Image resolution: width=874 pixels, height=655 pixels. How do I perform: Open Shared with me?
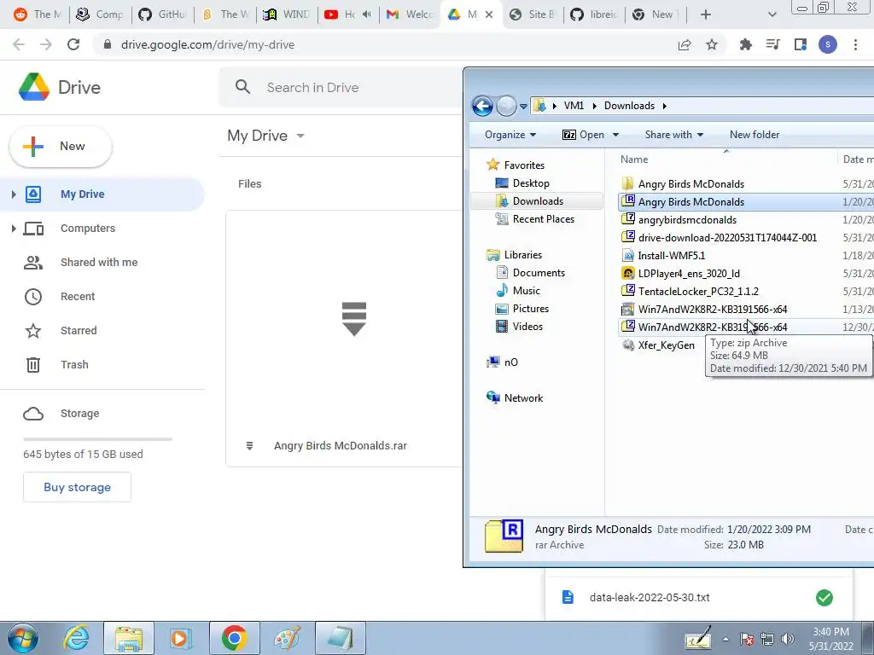[99, 263]
